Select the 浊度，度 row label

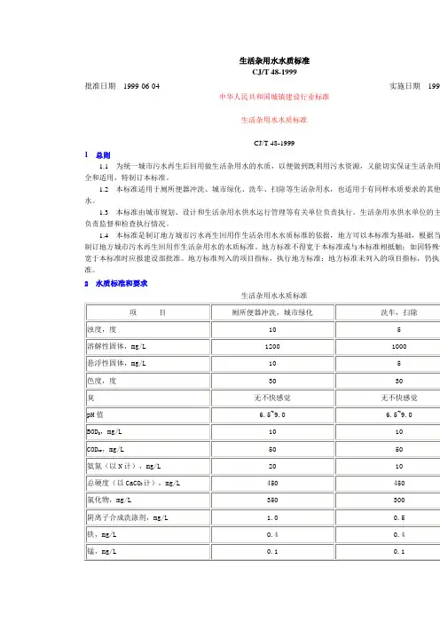coord(102,329)
